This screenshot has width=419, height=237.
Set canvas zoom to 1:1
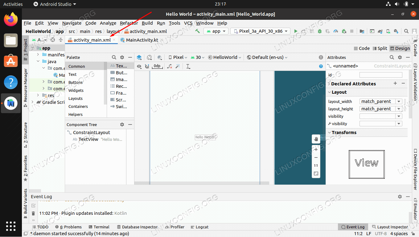tap(316, 165)
